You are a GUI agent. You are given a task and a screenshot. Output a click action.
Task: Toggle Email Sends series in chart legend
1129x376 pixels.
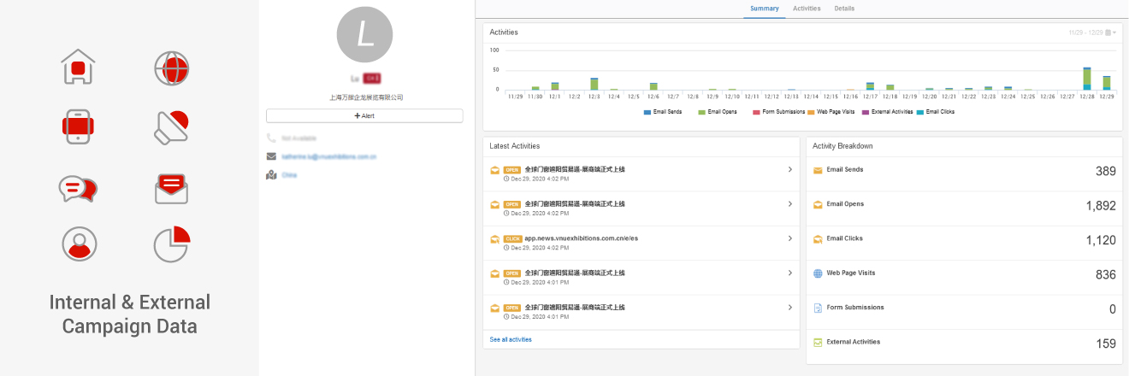[662, 112]
